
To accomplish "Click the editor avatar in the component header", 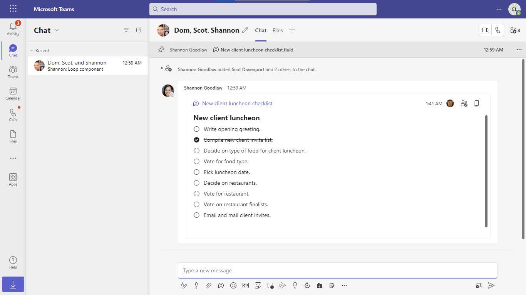I will click(450, 103).
